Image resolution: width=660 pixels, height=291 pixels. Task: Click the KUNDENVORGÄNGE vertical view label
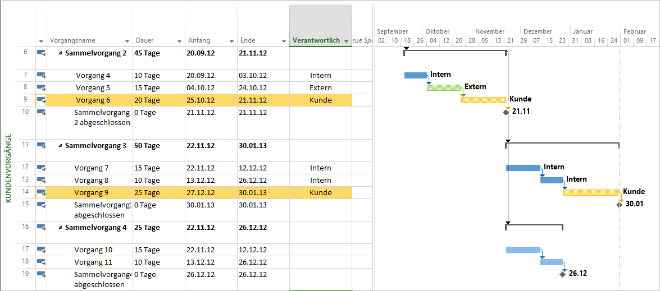[x=8, y=168]
